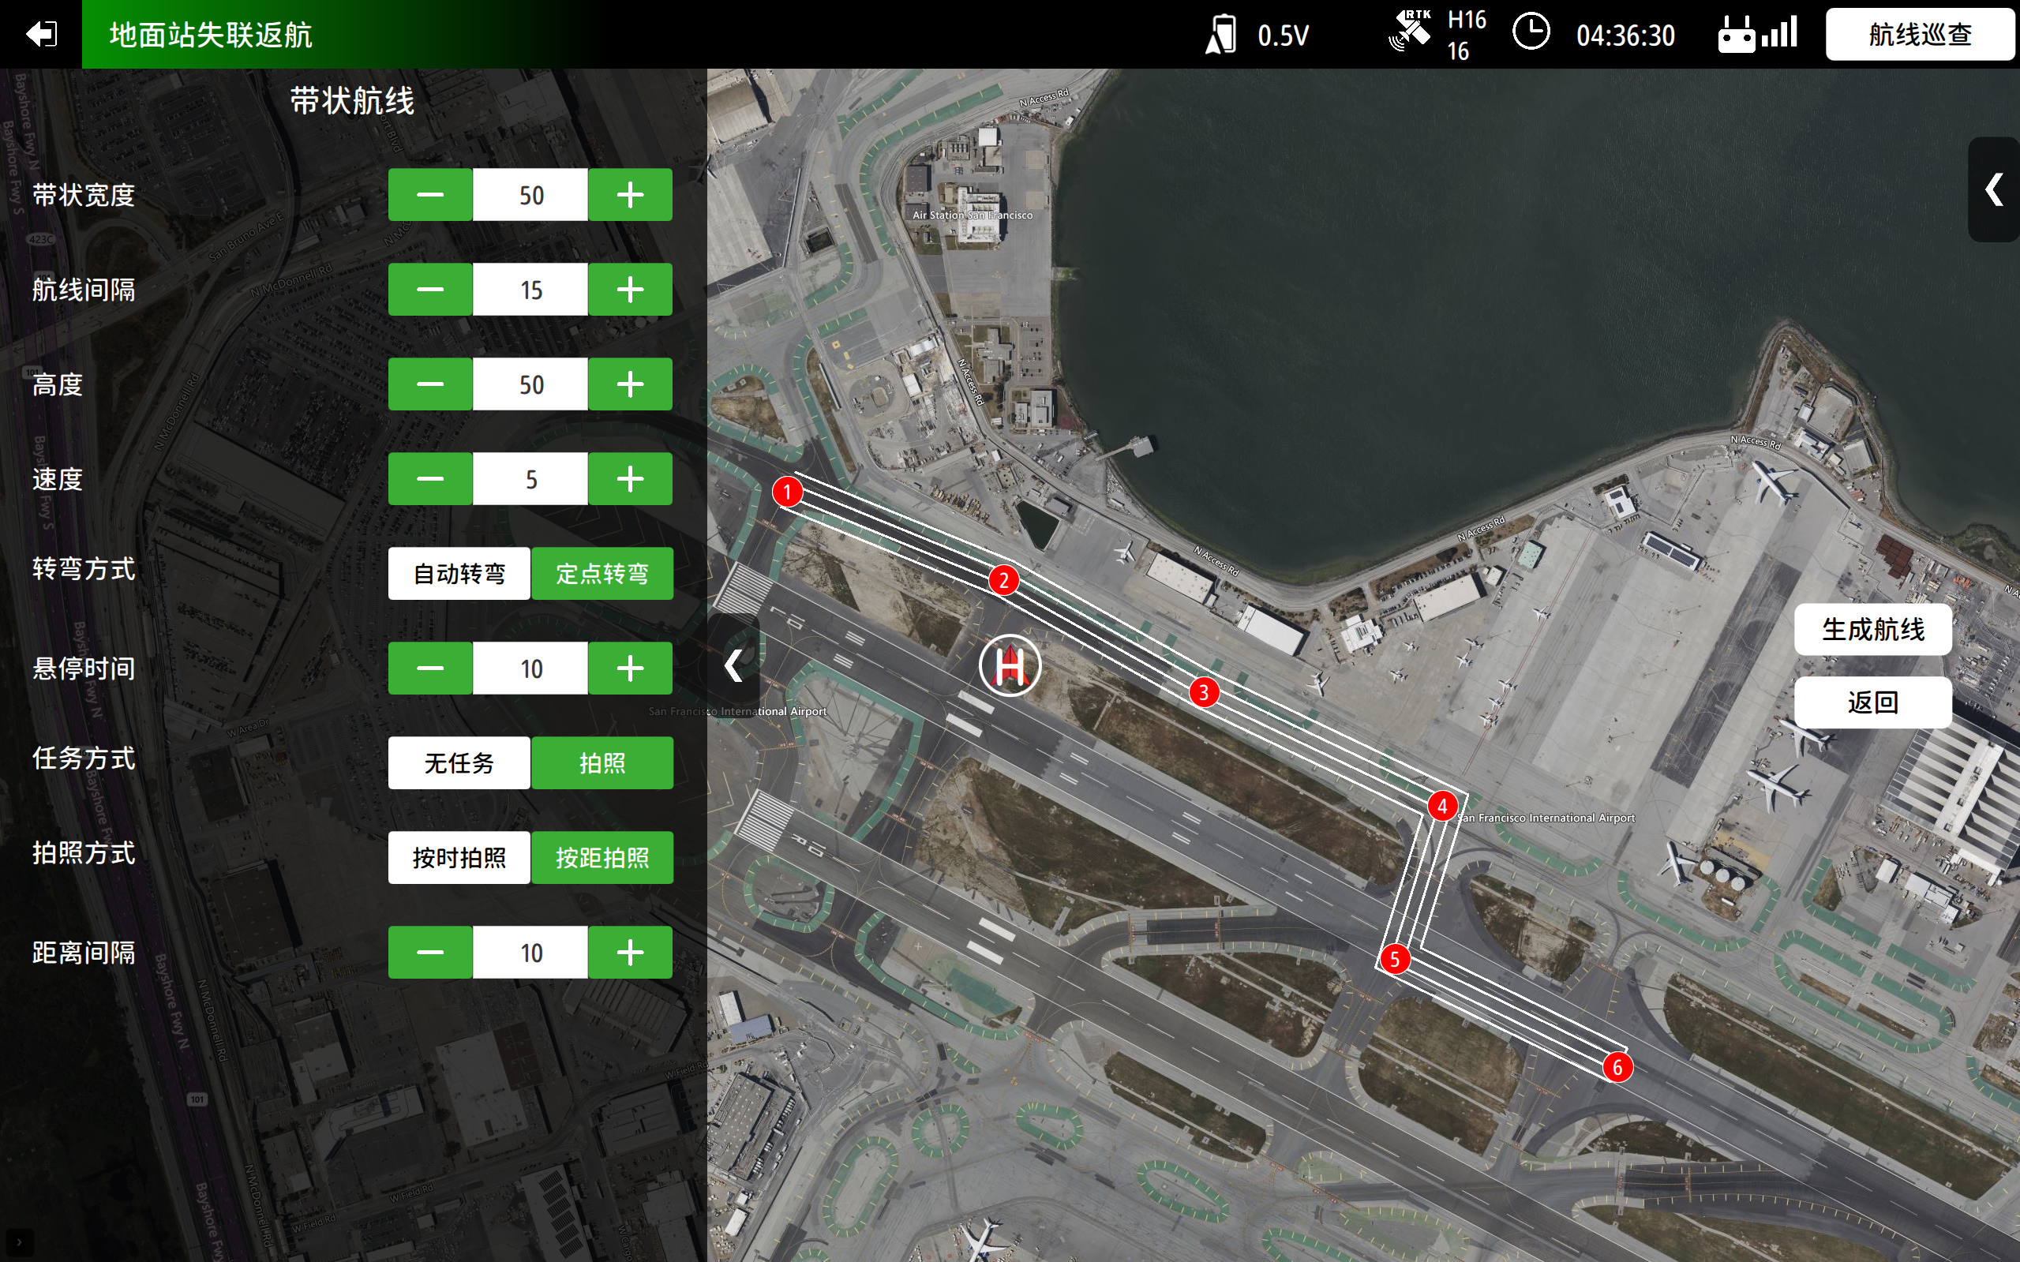Click the battery voltage icon
2020x1262 pixels.
click(1221, 35)
